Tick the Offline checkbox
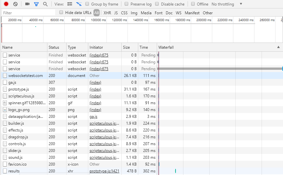The image size is (283, 175). tap(193, 4)
